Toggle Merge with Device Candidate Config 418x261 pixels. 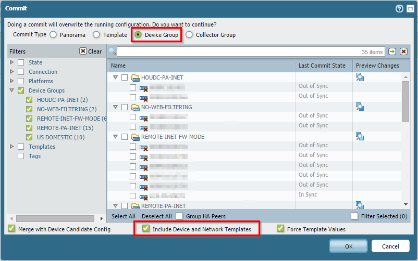[11, 228]
